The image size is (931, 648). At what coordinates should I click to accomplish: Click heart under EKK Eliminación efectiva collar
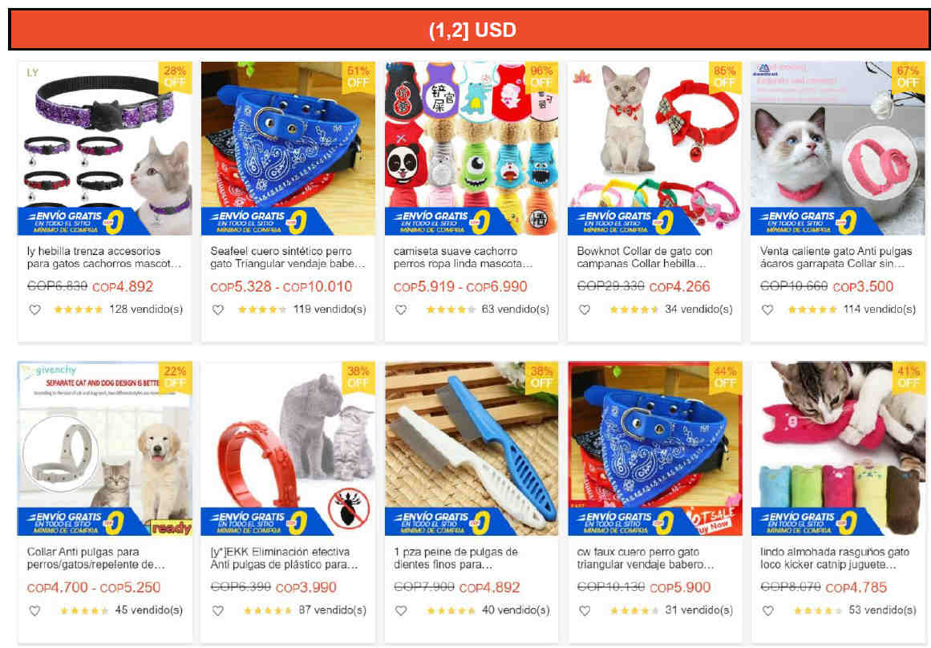pyautogui.click(x=218, y=610)
